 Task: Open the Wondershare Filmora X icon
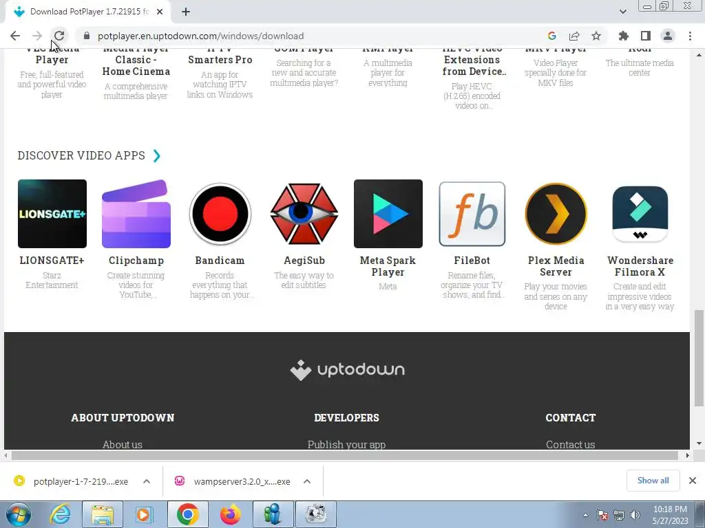(640, 214)
